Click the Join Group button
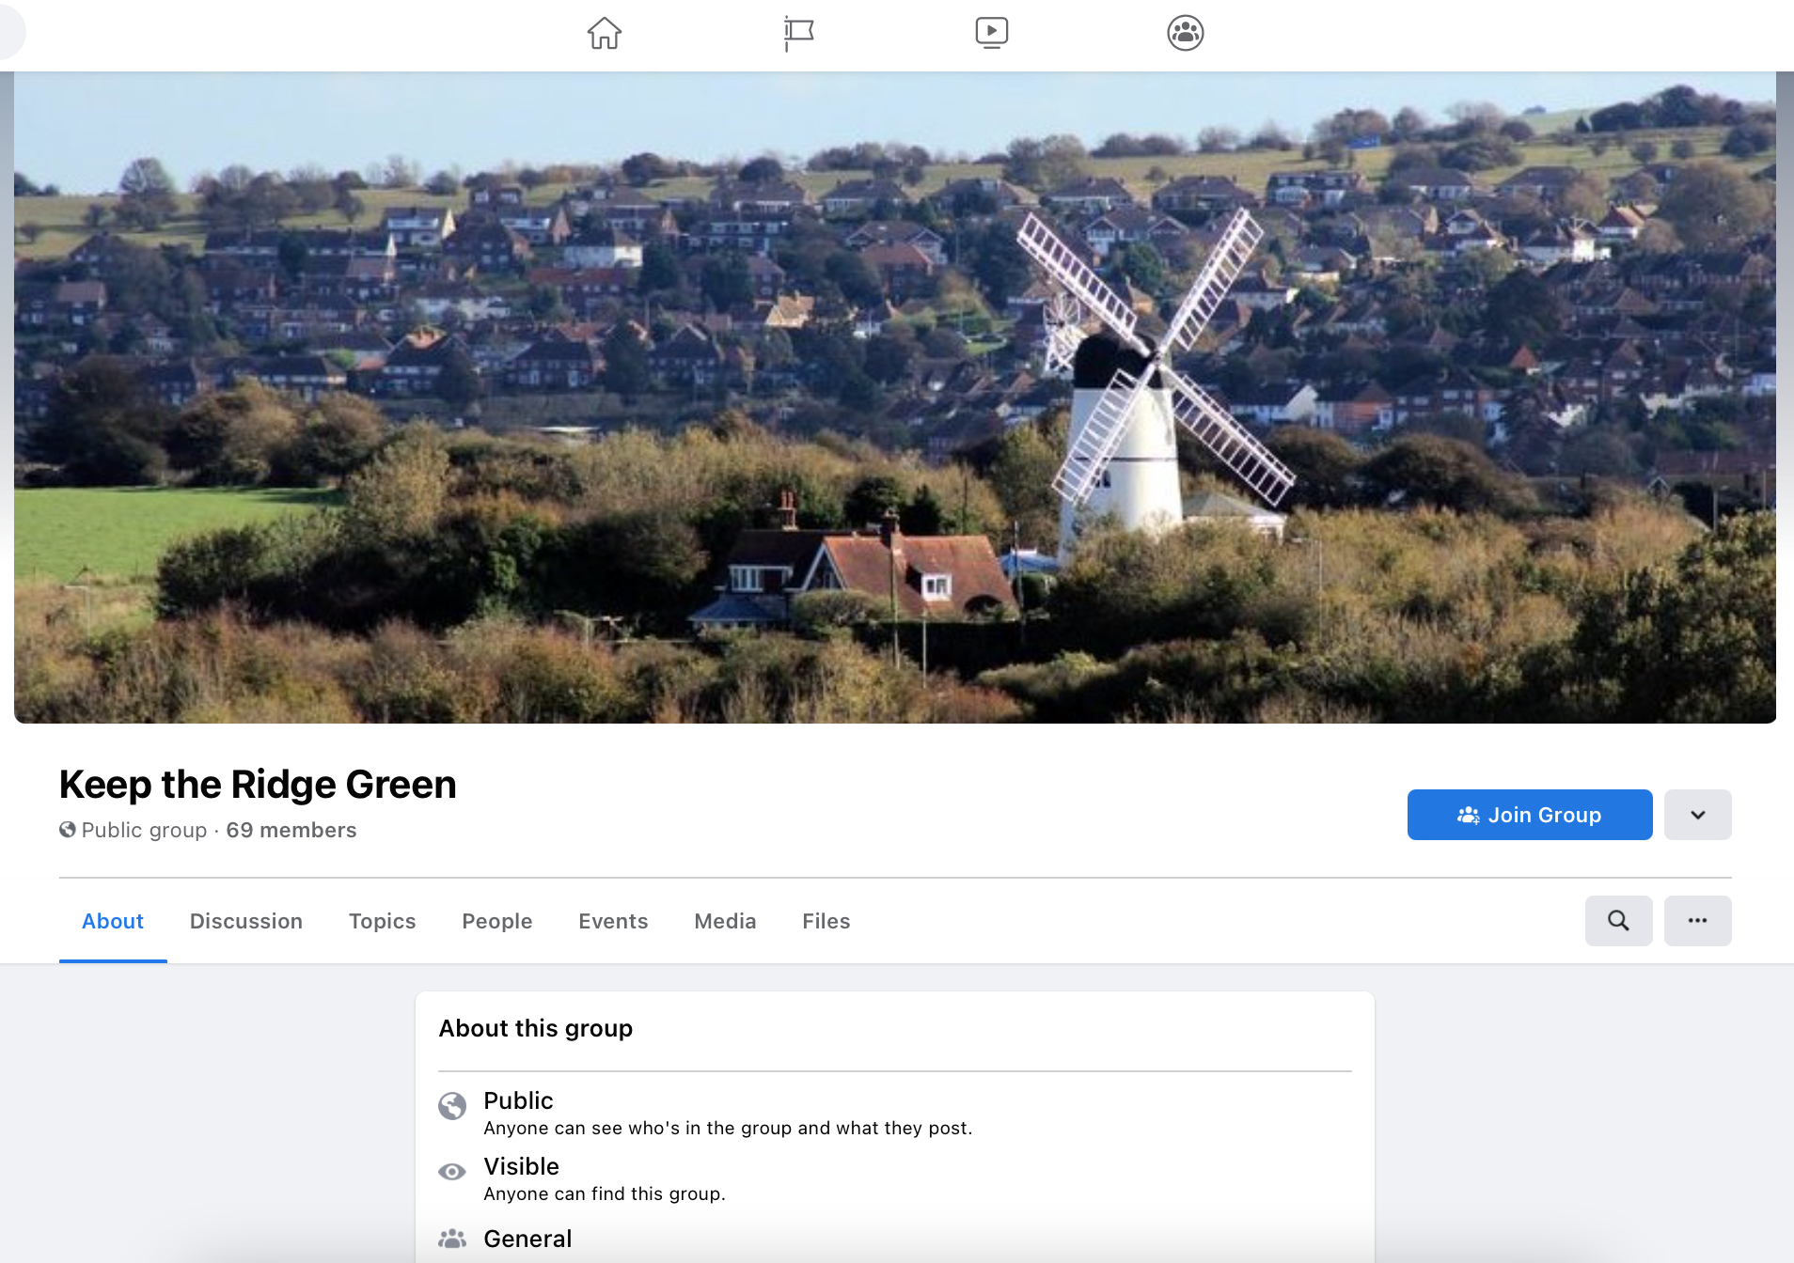The image size is (1794, 1263). point(1529,815)
